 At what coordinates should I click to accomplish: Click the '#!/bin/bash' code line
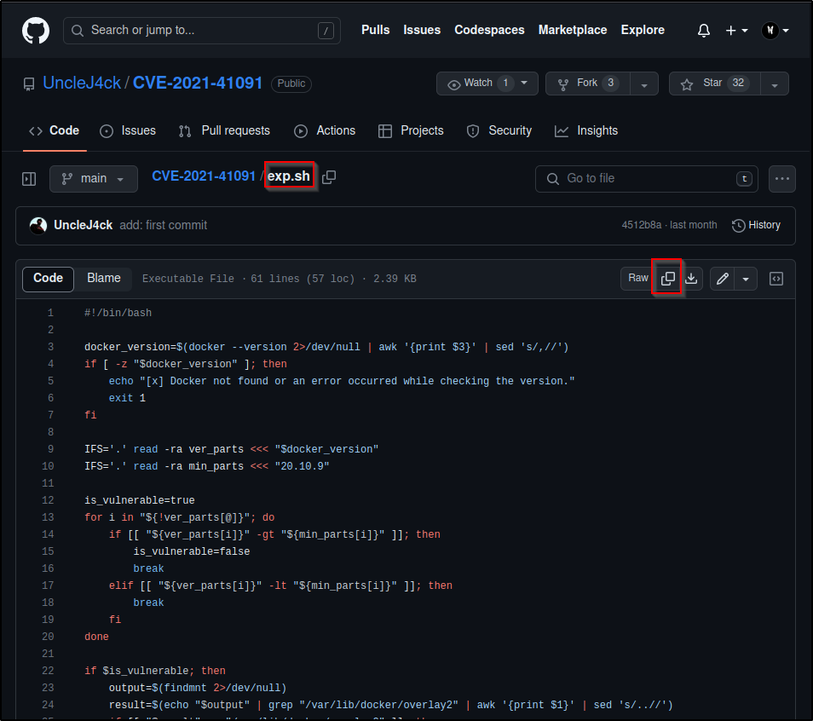click(x=118, y=313)
